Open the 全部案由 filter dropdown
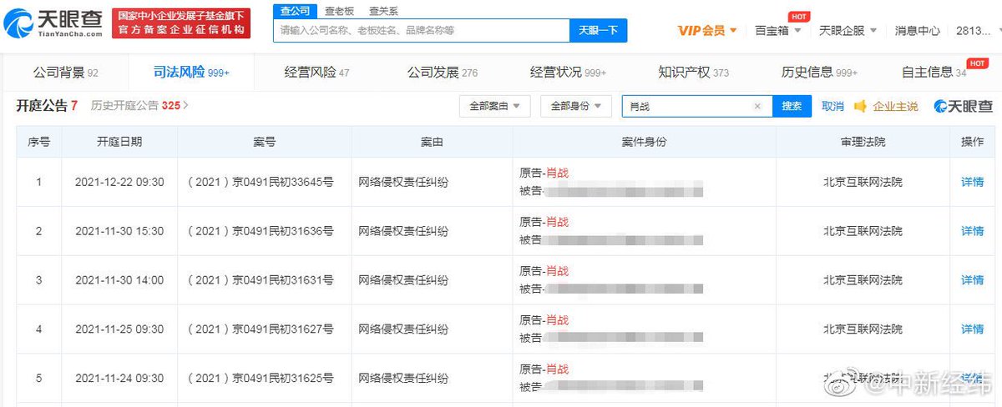1002x407 pixels. point(494,106)
